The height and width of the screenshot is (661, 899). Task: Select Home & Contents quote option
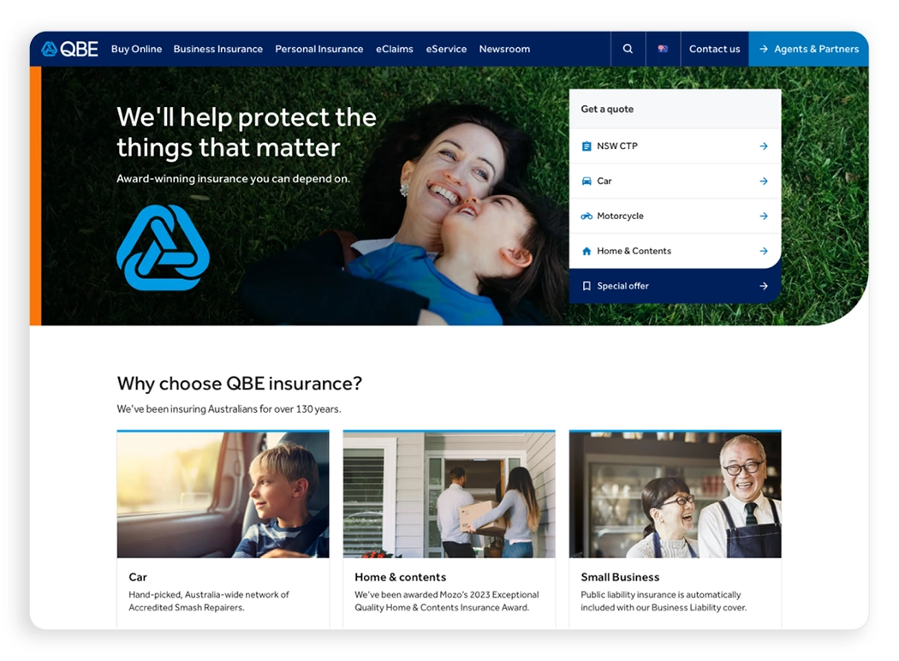click(x=675, y=251)
